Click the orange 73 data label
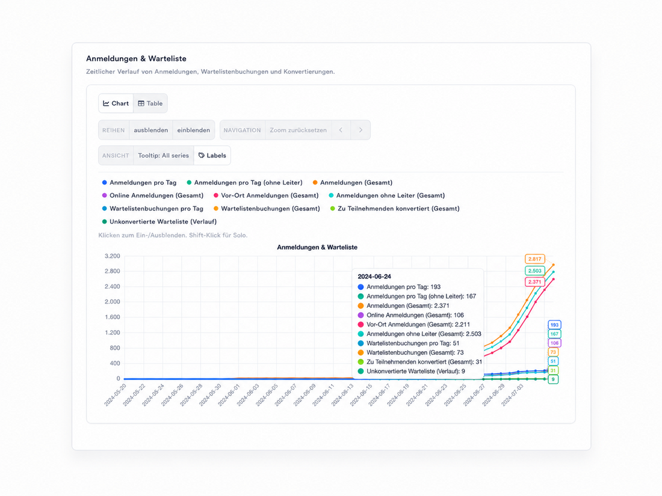 tap(553, 352)
